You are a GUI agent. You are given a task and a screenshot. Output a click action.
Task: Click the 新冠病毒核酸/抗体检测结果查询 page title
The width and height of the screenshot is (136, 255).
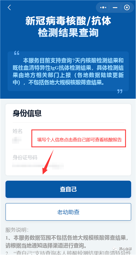point(68,27)
